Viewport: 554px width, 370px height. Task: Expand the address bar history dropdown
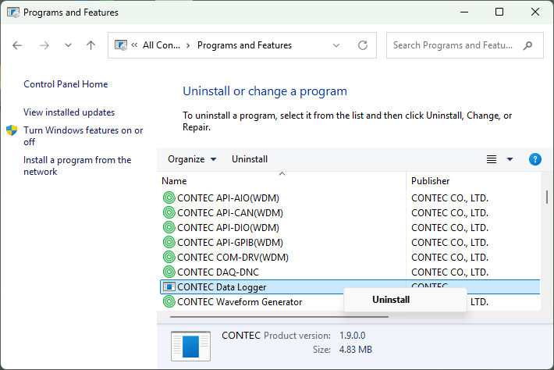[x=338, y=45]
